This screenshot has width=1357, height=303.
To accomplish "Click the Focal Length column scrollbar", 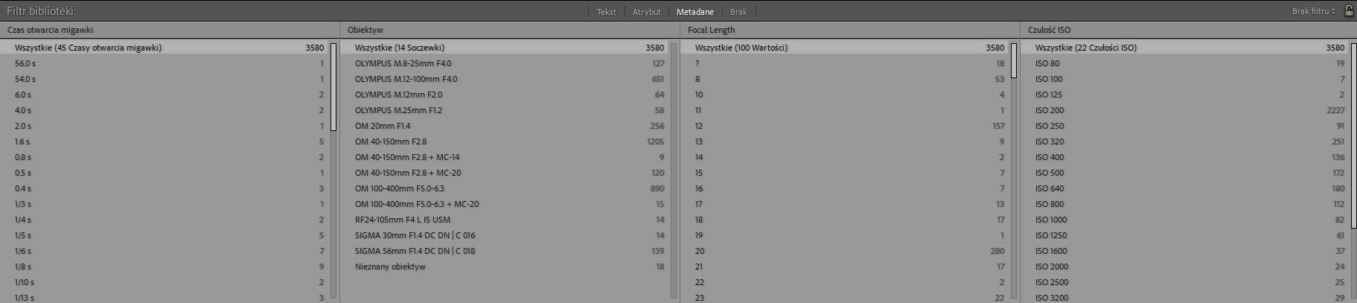I will (1013, 60).
